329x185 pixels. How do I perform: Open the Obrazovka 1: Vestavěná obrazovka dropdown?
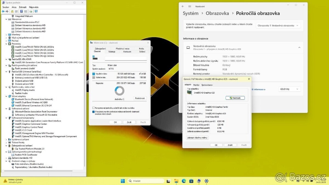278,25
